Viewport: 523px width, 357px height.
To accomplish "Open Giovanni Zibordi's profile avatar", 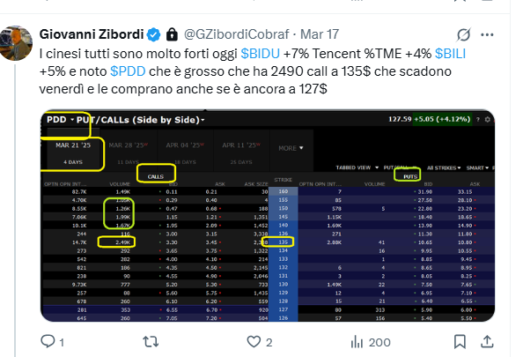I will (16, 43).
